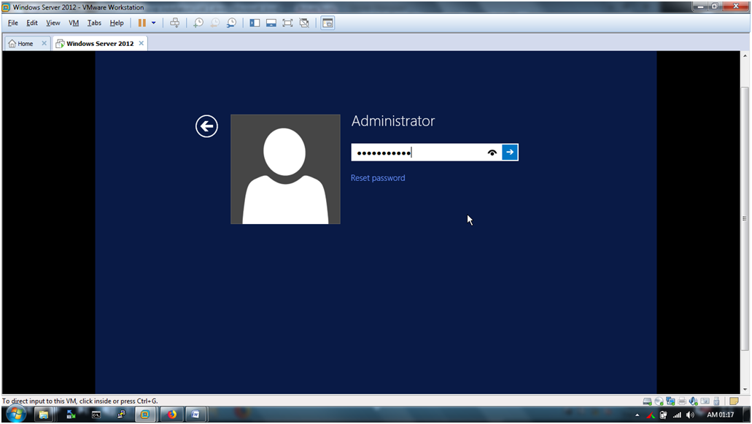Viewport: 752px width, 424px height.
Task: Click the Reset password link
Action: coord(378,178)
